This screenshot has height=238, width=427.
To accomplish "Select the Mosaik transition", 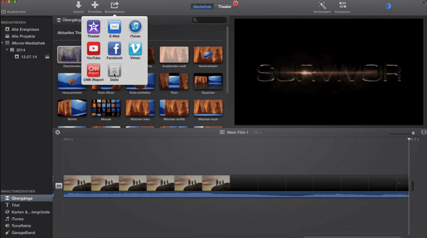I will [106, 108].
